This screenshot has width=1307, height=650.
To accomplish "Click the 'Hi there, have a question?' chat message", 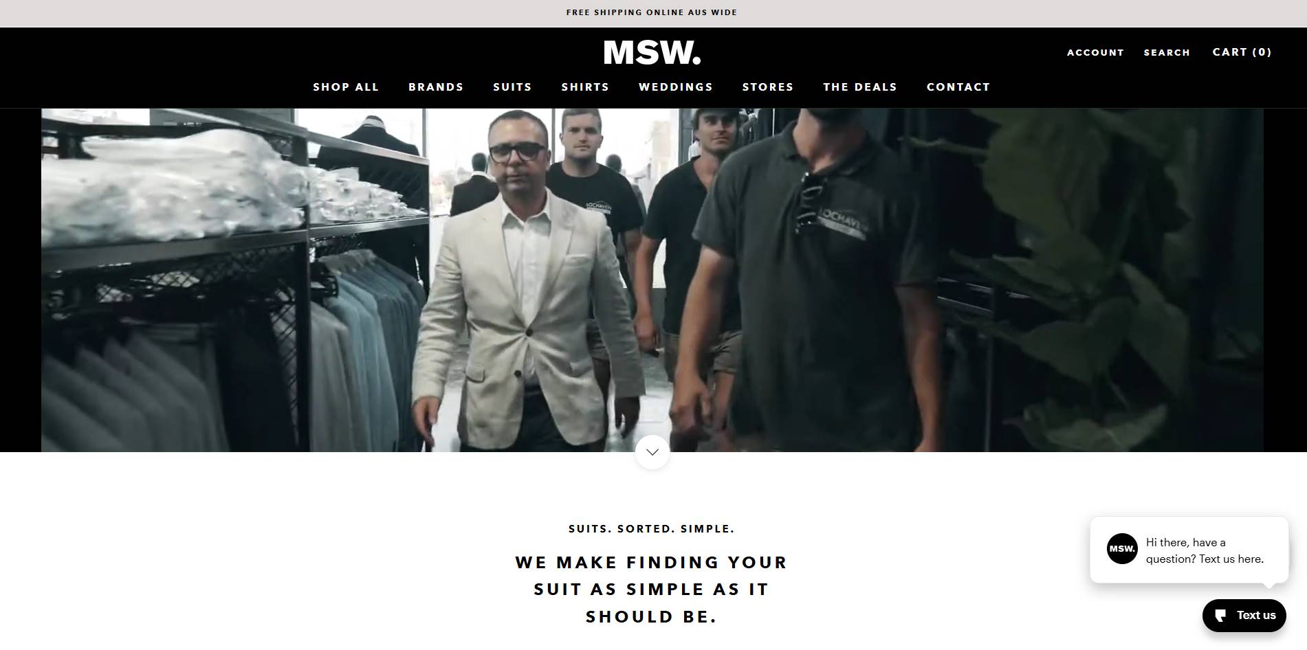I will coord(1205,551).
